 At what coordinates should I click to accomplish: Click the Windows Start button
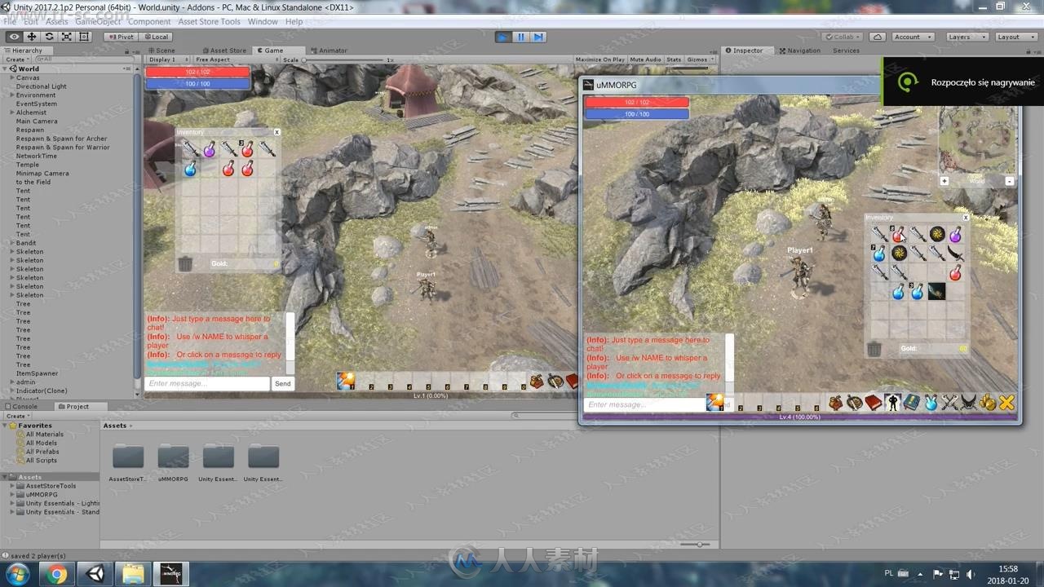pyautogui.click(x=17, y=574)
